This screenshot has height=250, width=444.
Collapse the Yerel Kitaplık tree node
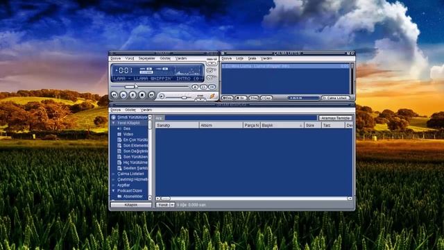[x=113, y=123]
